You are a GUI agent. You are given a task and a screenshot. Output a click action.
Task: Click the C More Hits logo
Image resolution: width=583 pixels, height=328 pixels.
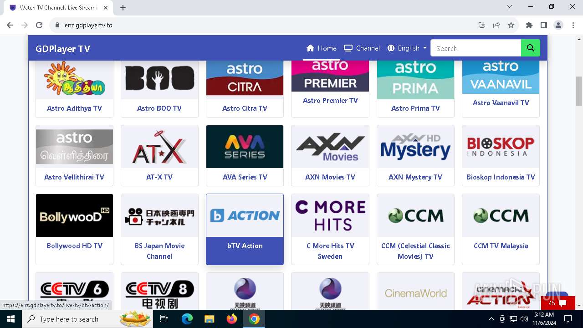pos(330,215)
